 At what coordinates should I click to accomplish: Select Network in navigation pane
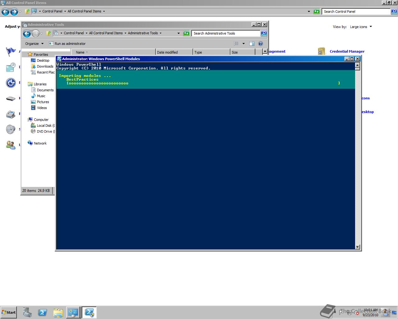coord(40,143)
